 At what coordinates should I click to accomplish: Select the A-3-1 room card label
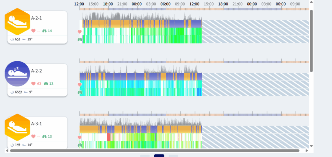(x=36, y=124)
